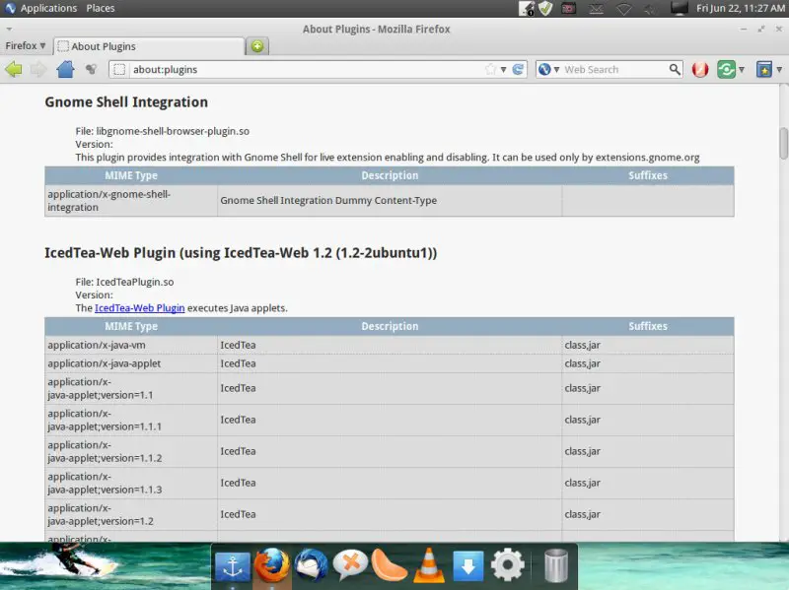Open the window menu arrow at top-left
Image resolution: width=789 pixels, height=590 pixels.
point(9,30)
